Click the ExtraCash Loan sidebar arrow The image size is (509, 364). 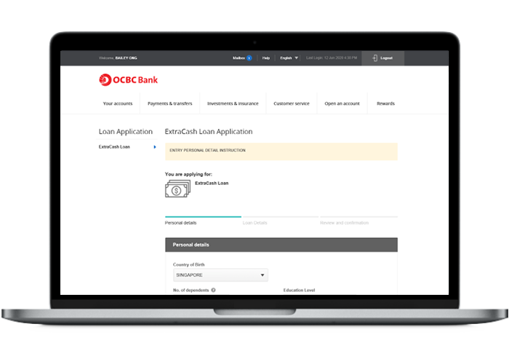click(155, 147)
